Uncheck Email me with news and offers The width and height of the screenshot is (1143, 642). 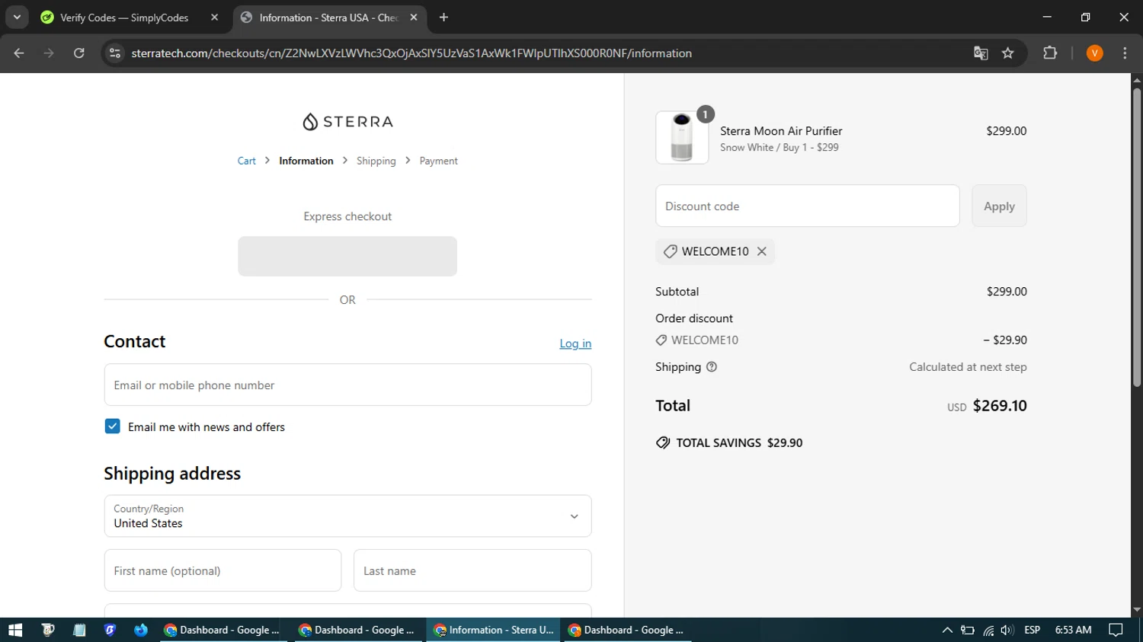pyautogui.click(x=112, y=426)
